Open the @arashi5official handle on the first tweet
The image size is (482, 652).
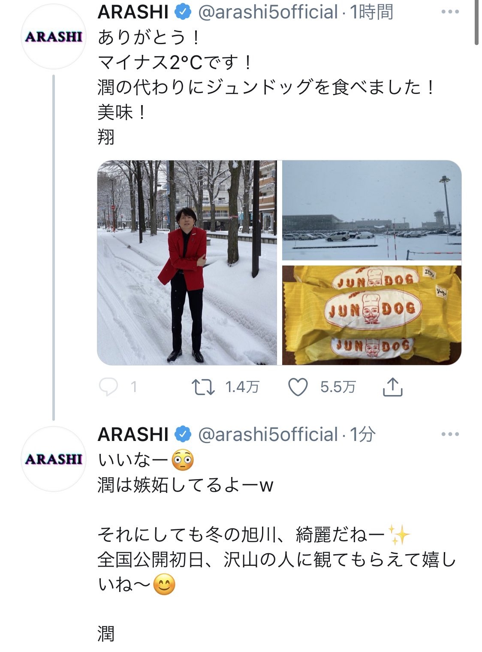pyautogui.click(x=268, y=12)
